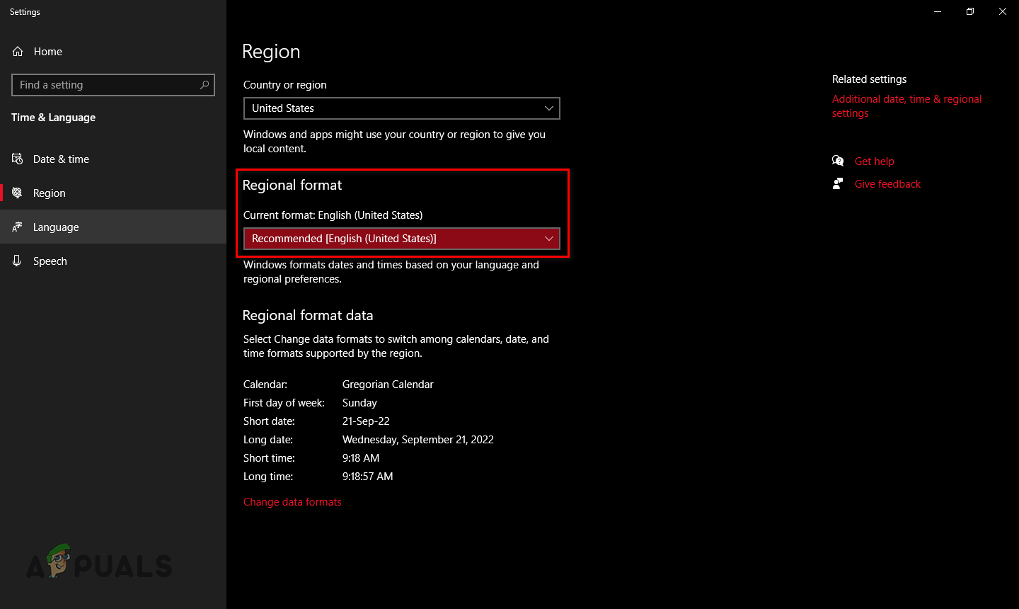Open Change data formats link

292,502
